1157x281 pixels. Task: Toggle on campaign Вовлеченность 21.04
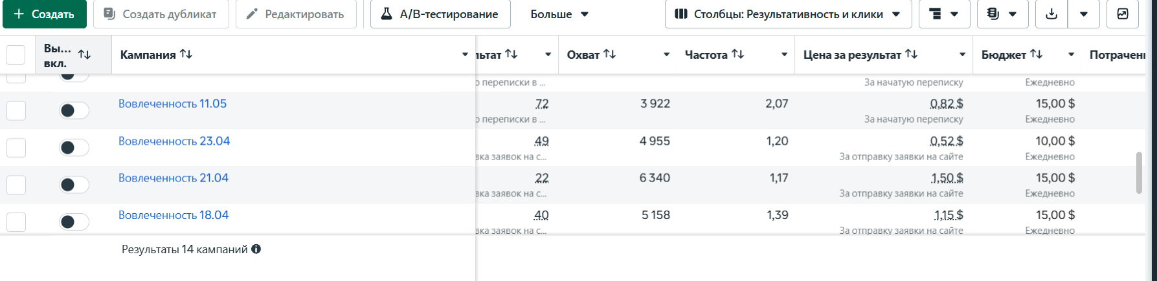coord(74,185)
